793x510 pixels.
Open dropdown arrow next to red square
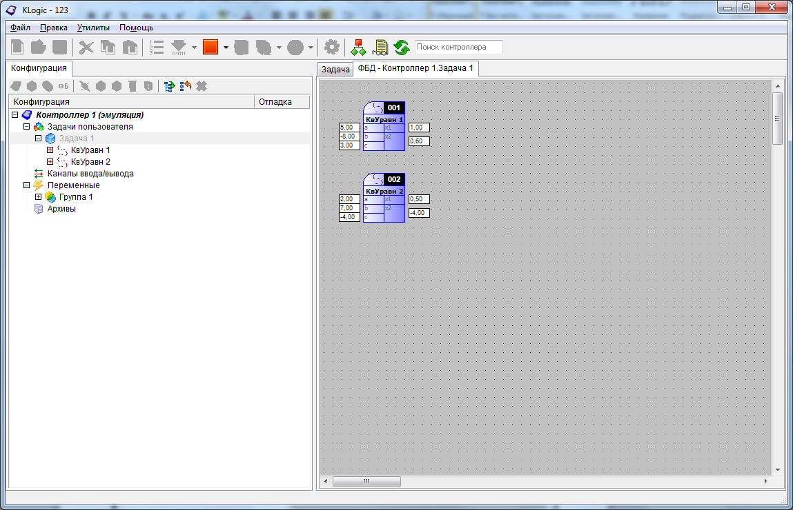point(226,48)
